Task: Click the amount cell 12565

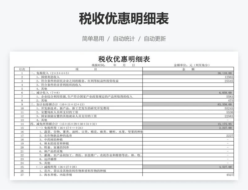Action: pos(188,77)
